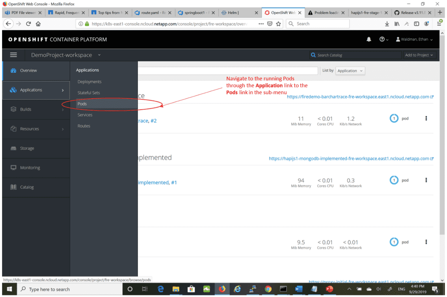Select Pods in the Applications sub-menu
The width and height of the screenshot is (447, 297).
click(x=82, y=104)
